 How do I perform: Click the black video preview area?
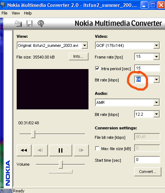coord(53,89)
